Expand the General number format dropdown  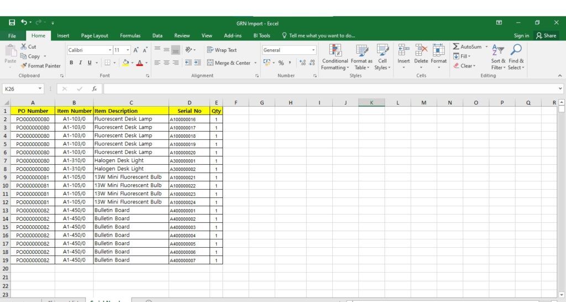[313, 50]
